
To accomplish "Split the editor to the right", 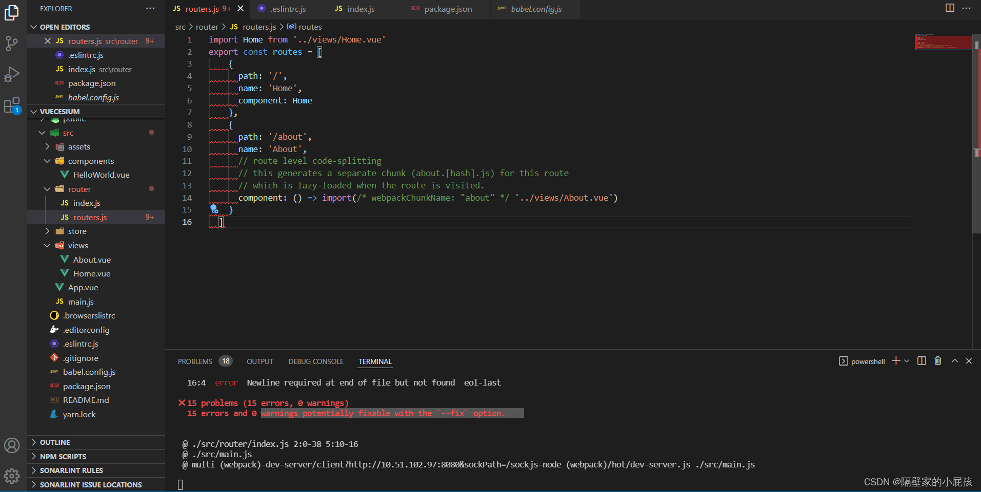I will tap(950, 8).
